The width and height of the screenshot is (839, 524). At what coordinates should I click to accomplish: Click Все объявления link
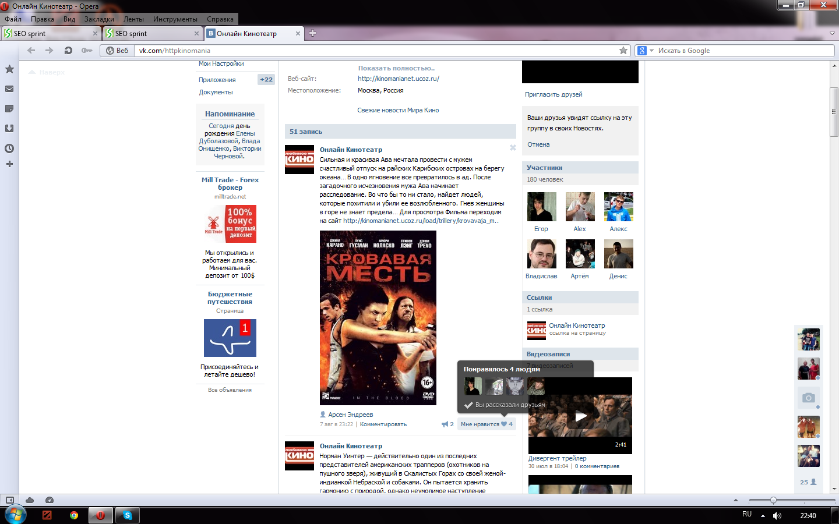coord(230,390)
